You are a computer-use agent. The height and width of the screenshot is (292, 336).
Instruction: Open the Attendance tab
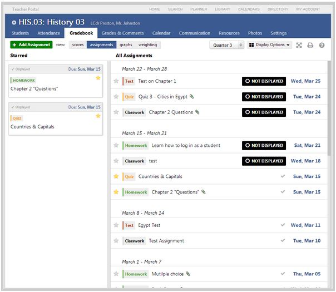(x=48, y=33)
